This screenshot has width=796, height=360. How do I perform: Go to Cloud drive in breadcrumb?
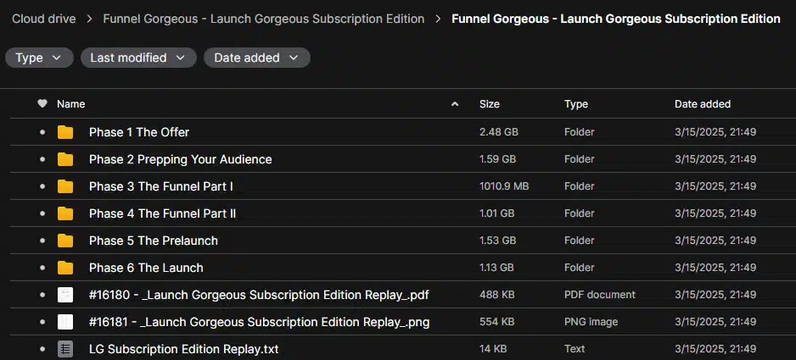pos(44,19)
